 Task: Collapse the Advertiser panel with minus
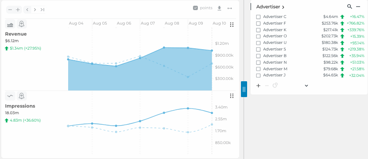tap(358, 7)
